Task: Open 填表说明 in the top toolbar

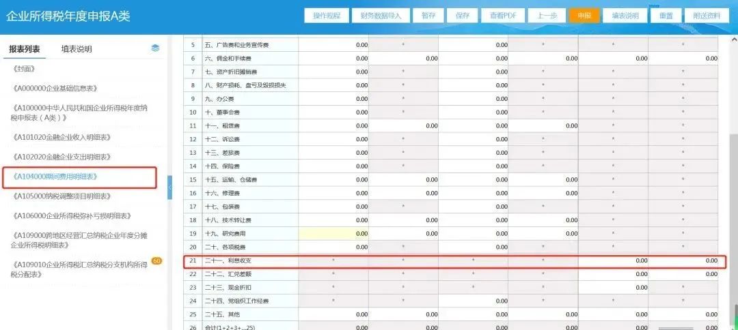Action: [625, 16]
